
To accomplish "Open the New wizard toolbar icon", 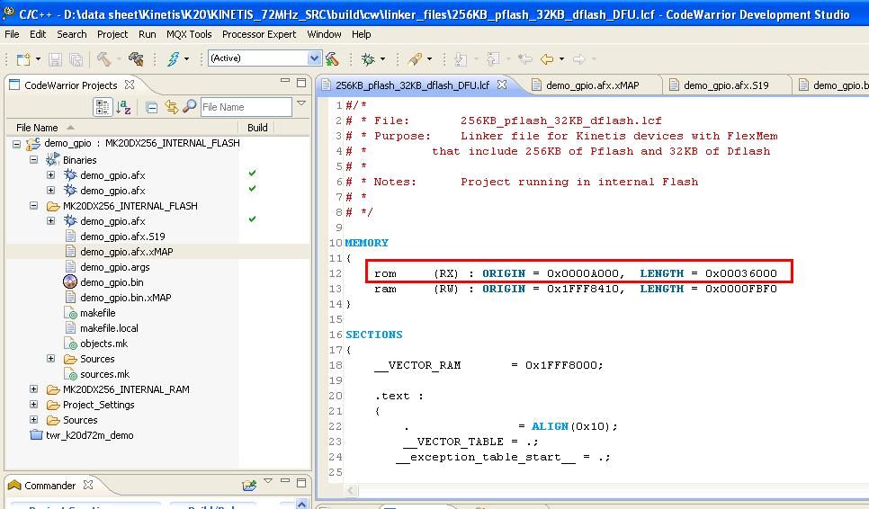I will (x=23, y=58).
